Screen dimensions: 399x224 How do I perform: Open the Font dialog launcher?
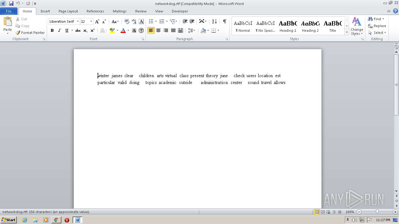tap(143, 39)
